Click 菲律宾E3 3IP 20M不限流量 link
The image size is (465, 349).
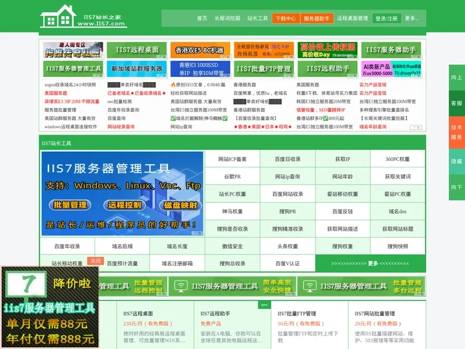[x=72, y=101]
